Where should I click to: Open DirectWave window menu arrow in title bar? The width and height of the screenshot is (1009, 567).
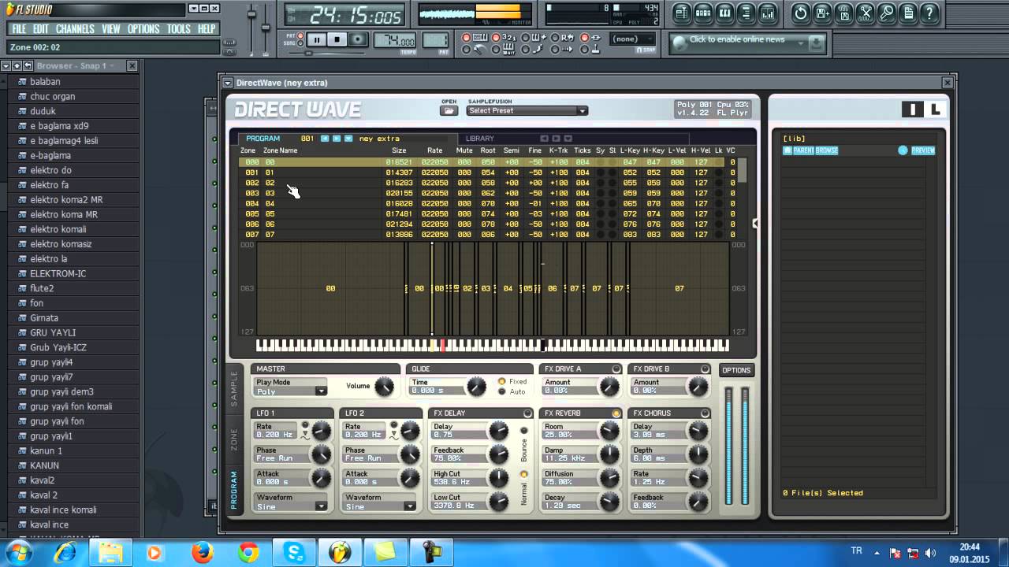click(228, 83)
